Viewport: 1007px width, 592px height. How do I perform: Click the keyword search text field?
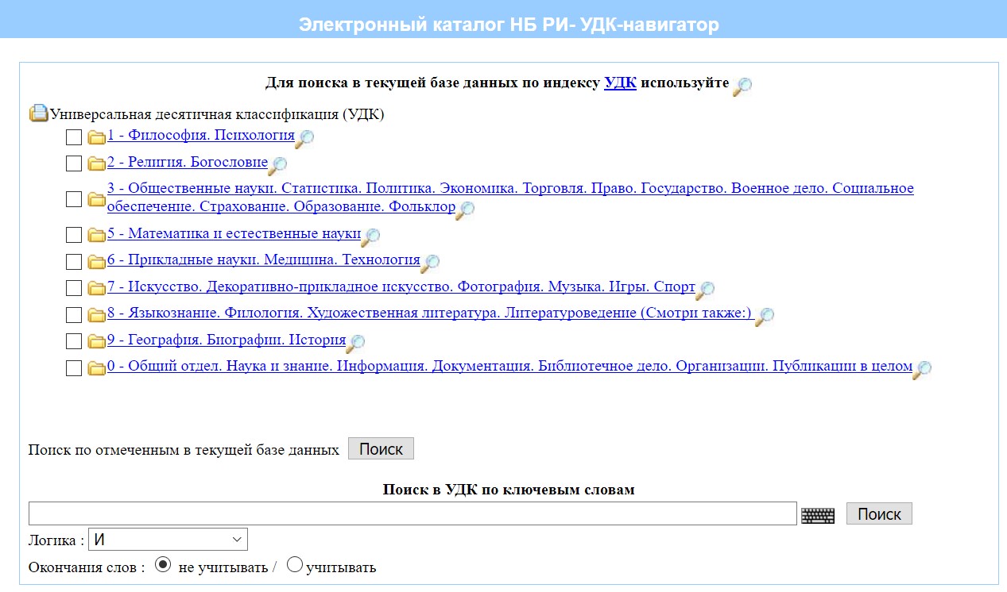pyautogui.click(x=412, y=513)
